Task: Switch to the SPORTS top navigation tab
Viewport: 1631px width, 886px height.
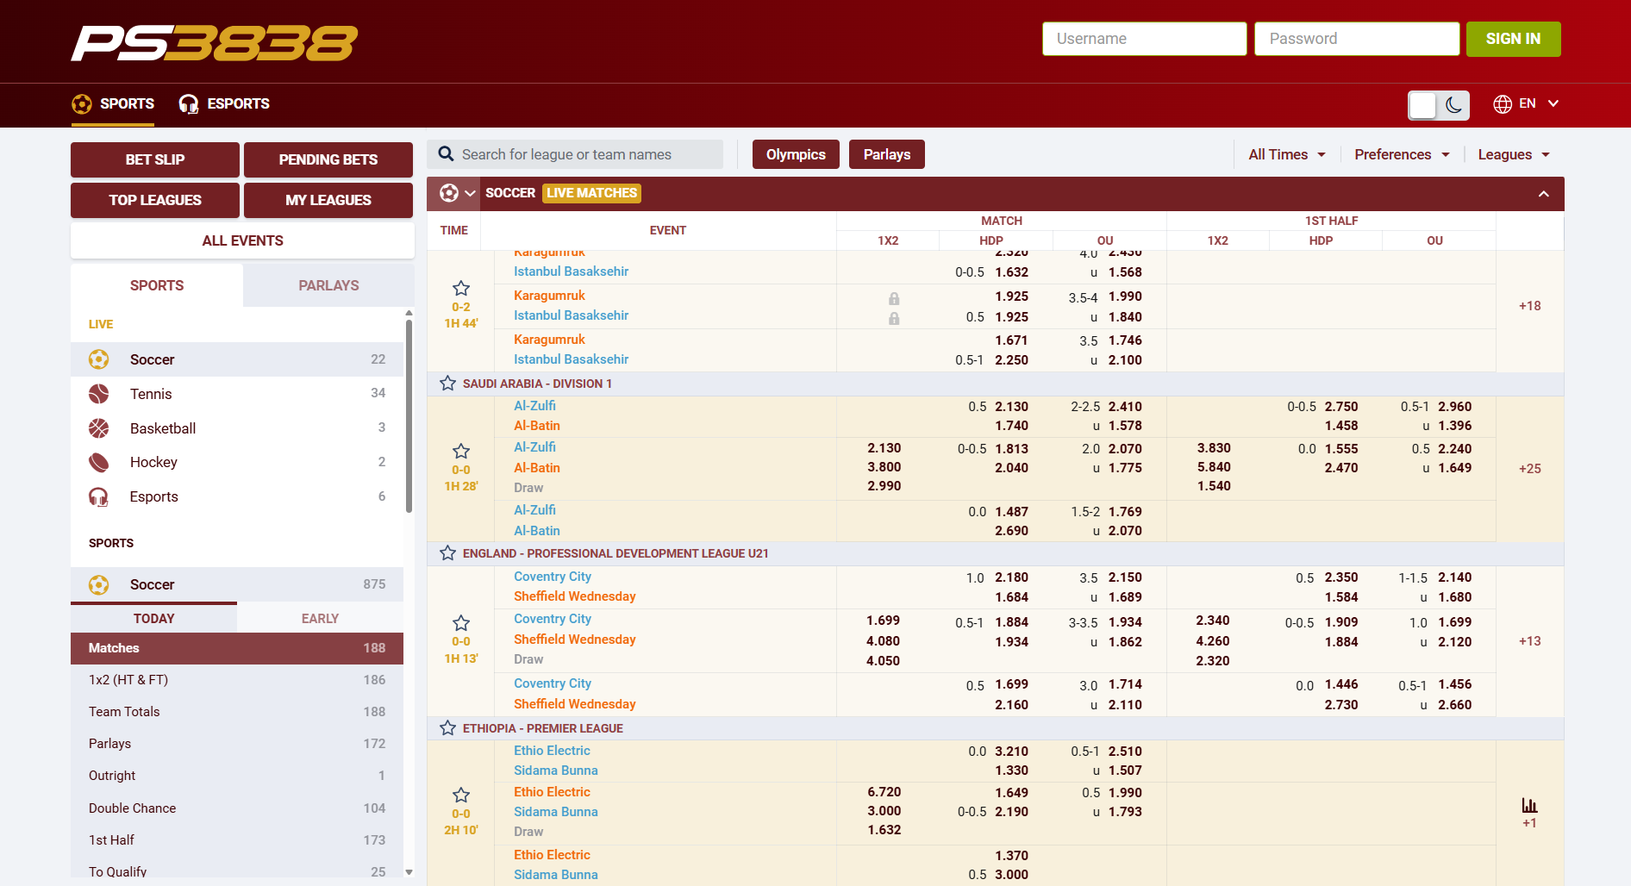Action: (x=113, y=104)
